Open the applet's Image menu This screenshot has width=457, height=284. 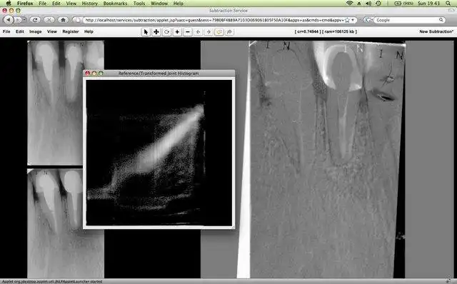pos(35,31)
